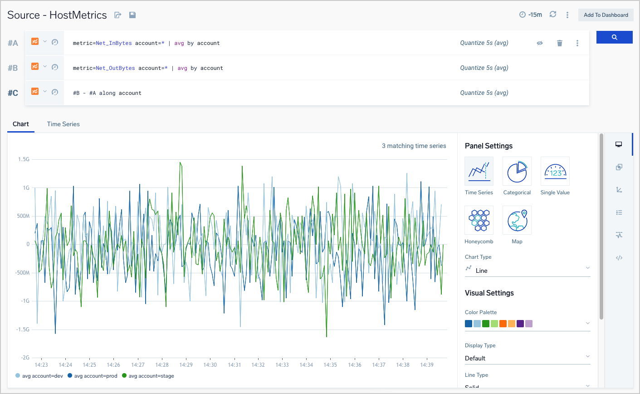Select the Map panel type
Screen dimensions: 640x394
[x=517, y=220]
